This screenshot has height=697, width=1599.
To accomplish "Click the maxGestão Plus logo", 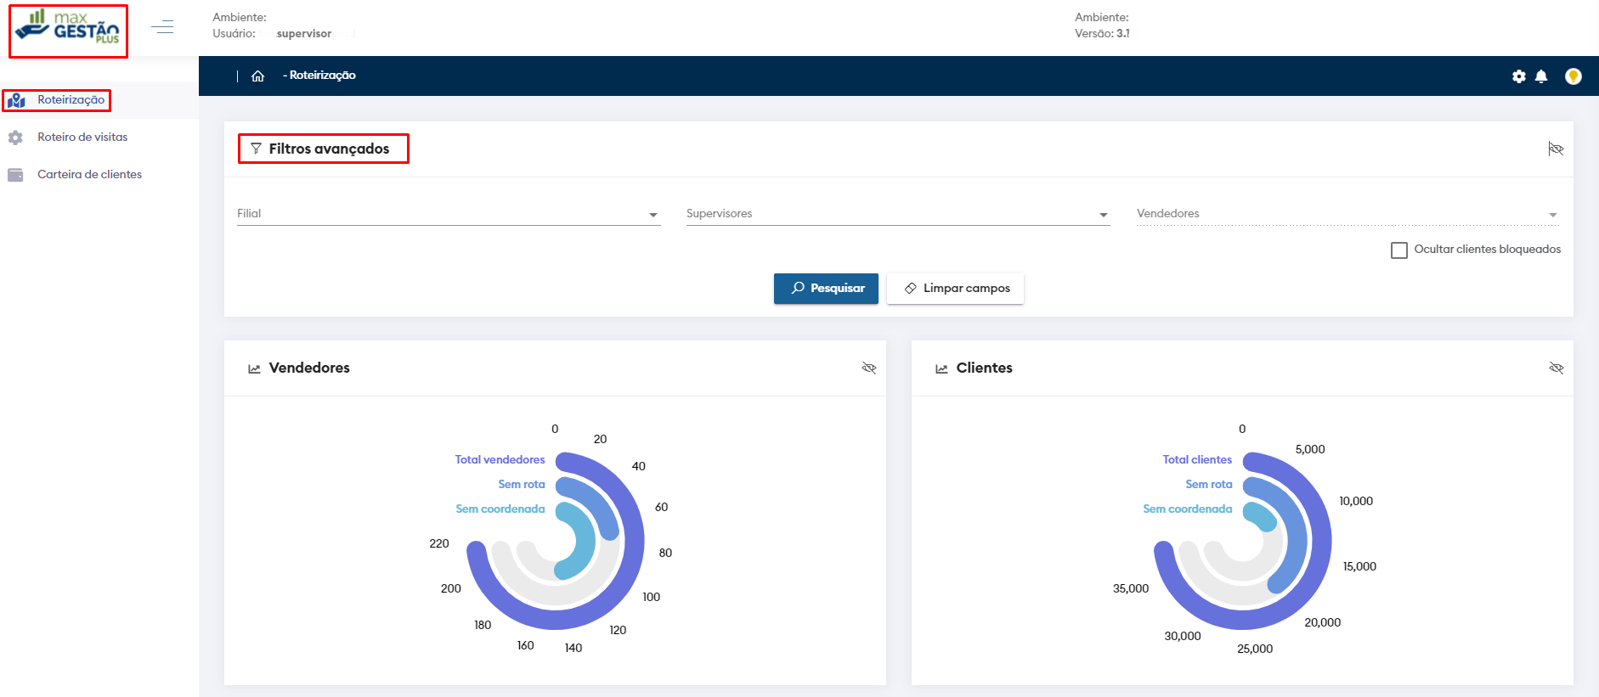I will click(x=68, y=30).
